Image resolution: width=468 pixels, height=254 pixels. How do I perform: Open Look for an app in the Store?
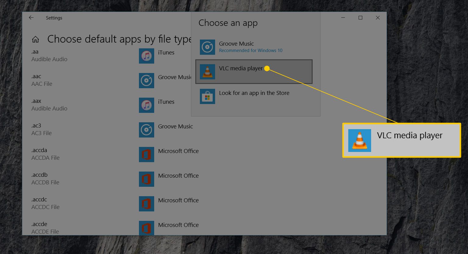tap(254, 96)
